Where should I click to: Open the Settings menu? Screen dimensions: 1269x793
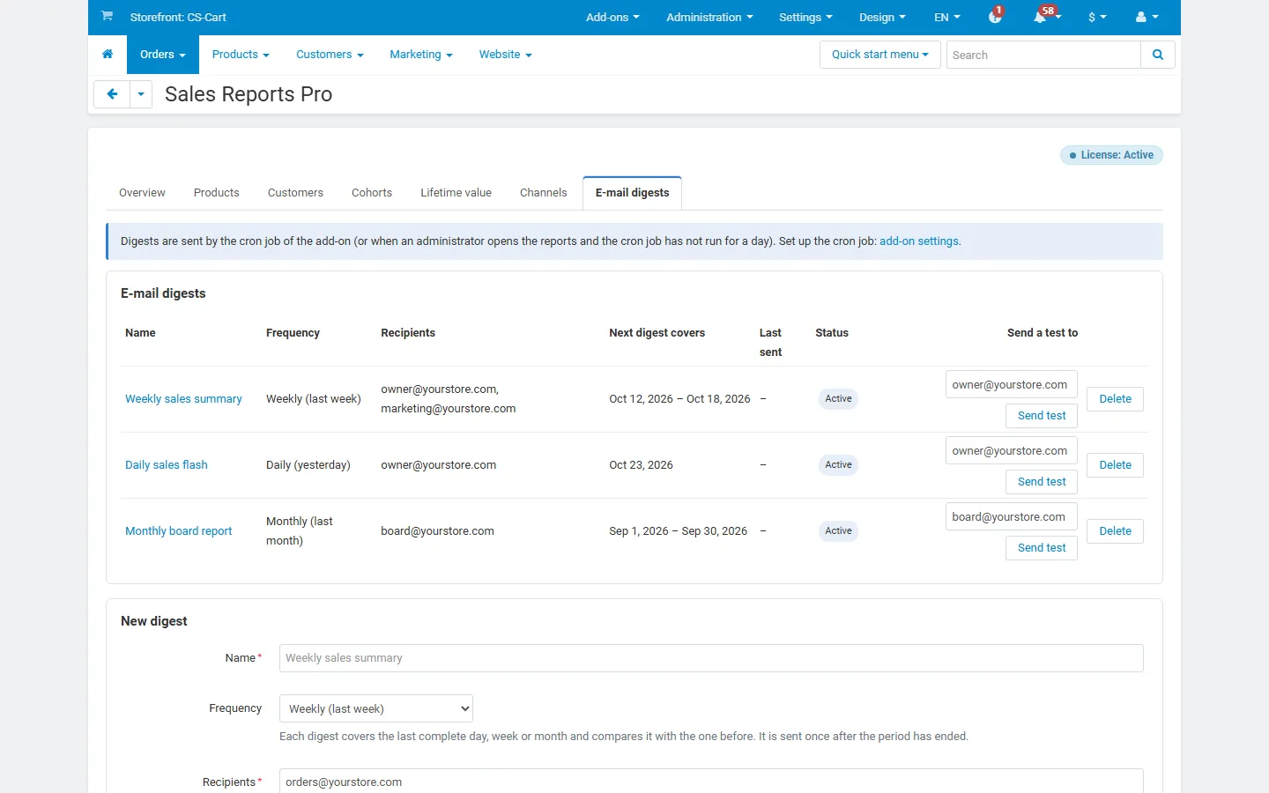tap(805, 17)
